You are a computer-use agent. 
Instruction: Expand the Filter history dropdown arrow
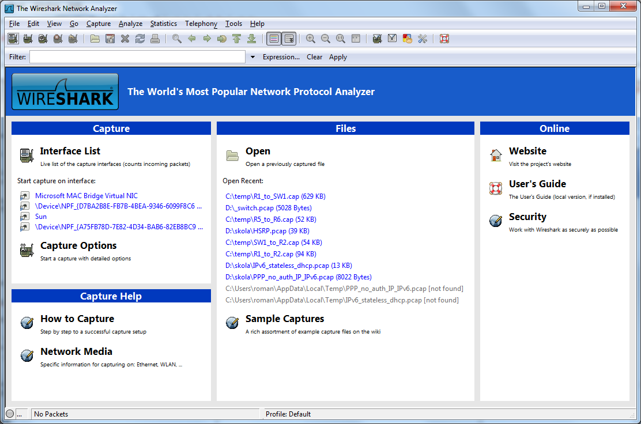(252, 57)
